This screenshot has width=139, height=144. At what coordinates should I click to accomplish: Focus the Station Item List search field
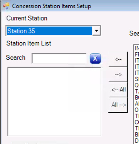(59, 58)
